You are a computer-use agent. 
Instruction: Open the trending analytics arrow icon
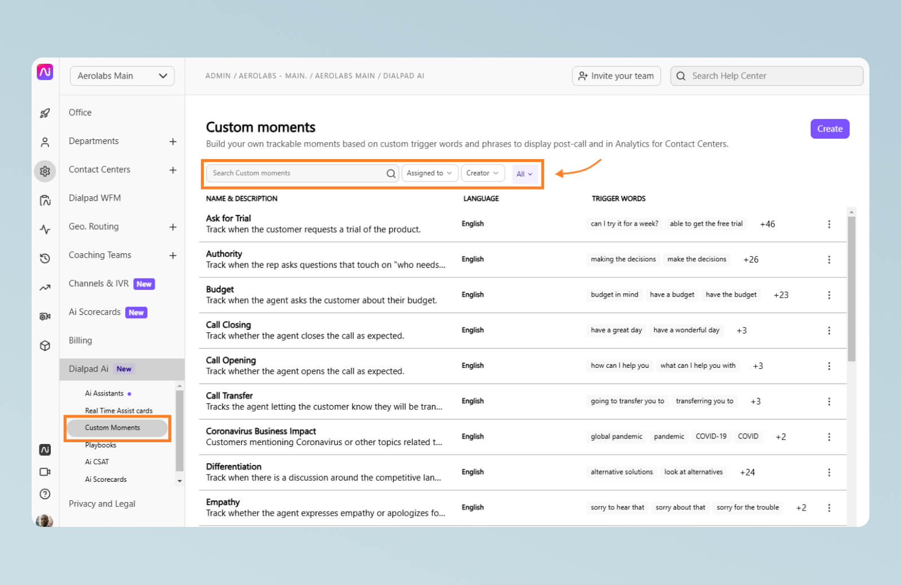coord(45,288)
